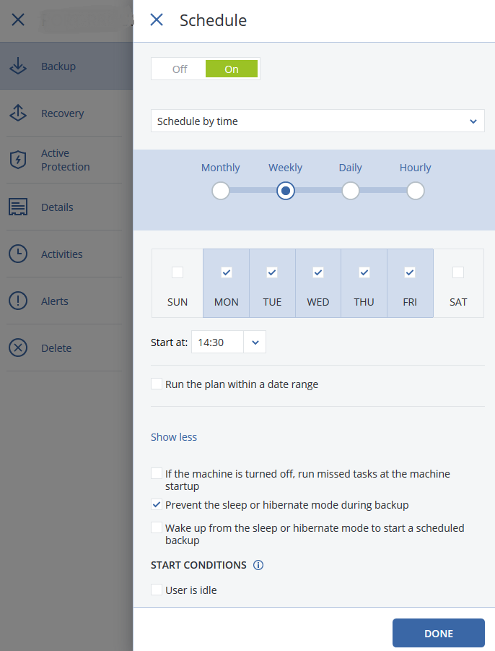Enable Run the plan within a date range
The width and height of the screenshot is (495, 651).
click(157, 384)
